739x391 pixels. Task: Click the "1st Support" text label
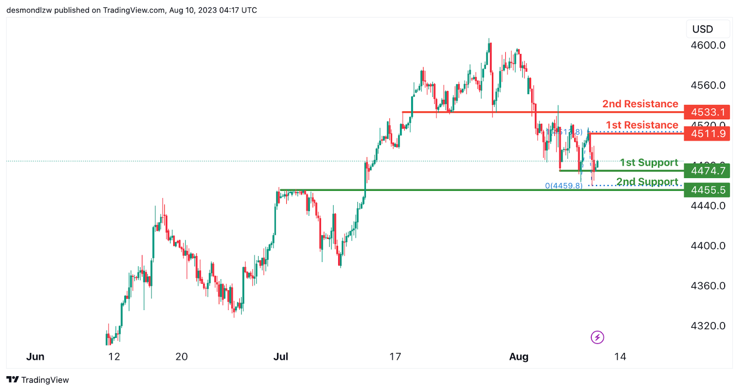(648, 163)
